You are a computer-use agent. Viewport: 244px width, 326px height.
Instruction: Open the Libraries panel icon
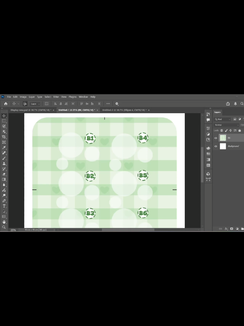click(x=208, y=140)
